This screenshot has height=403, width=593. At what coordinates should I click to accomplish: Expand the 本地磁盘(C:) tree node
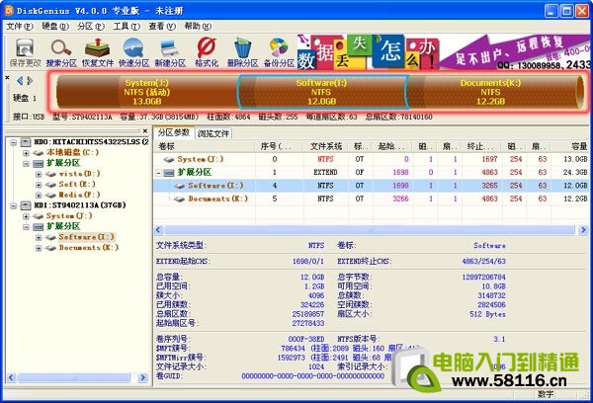[x=25, y=153]
